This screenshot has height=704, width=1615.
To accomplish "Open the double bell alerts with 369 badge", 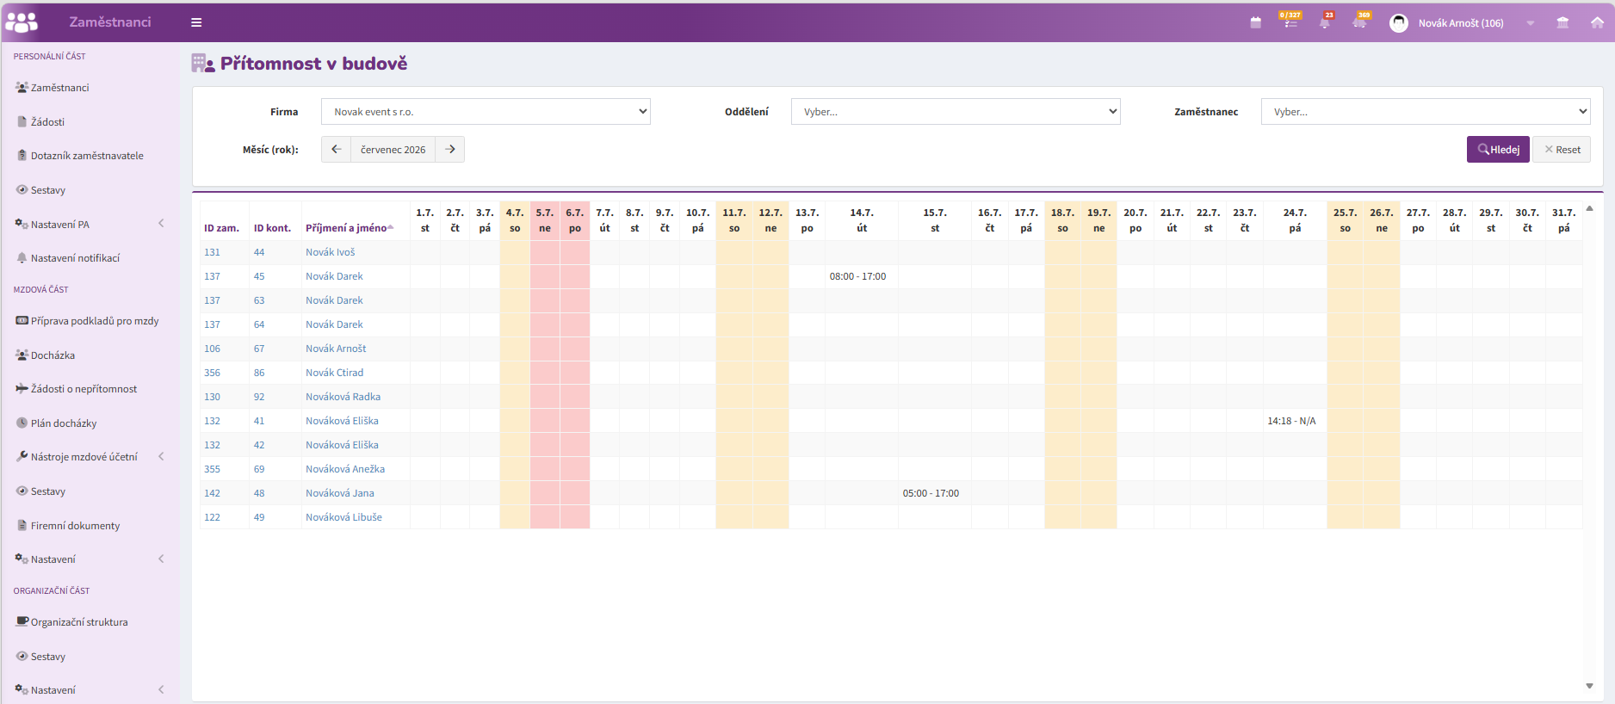I will point(1360,22).
